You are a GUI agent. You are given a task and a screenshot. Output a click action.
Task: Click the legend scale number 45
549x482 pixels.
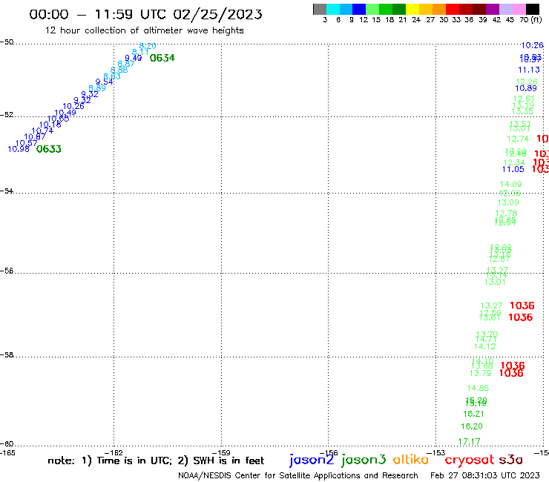[x=510, y=19]
